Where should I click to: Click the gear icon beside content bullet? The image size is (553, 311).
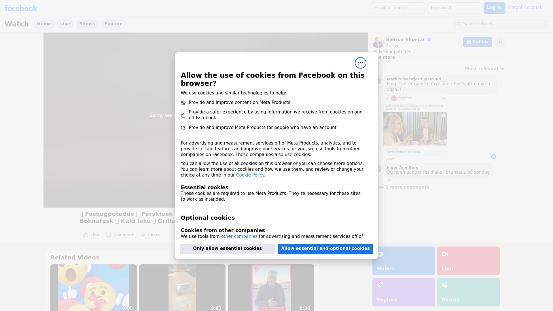[183, 103]
